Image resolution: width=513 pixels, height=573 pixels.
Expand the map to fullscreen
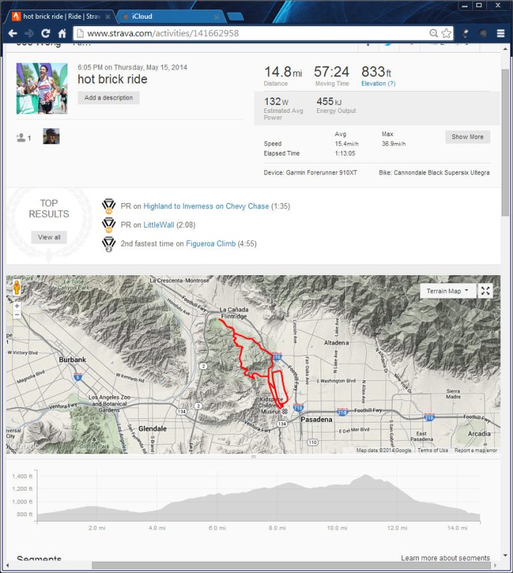(x=486, y=291)
